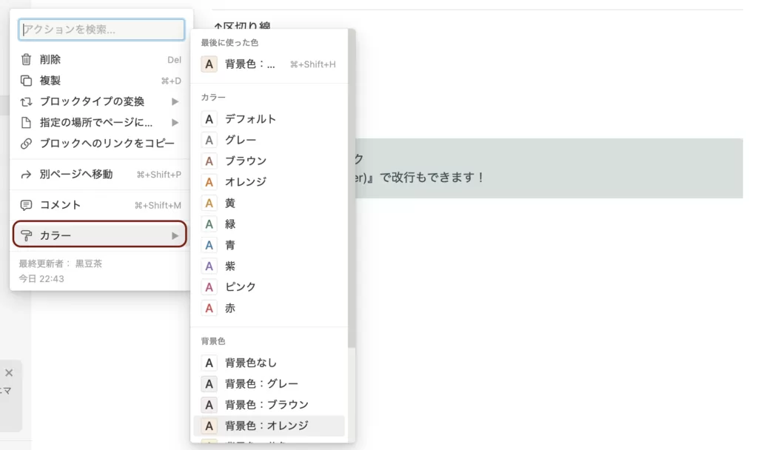Select オレンジ text color
Viewport: 758px width, 450px height.
(269, 182)
